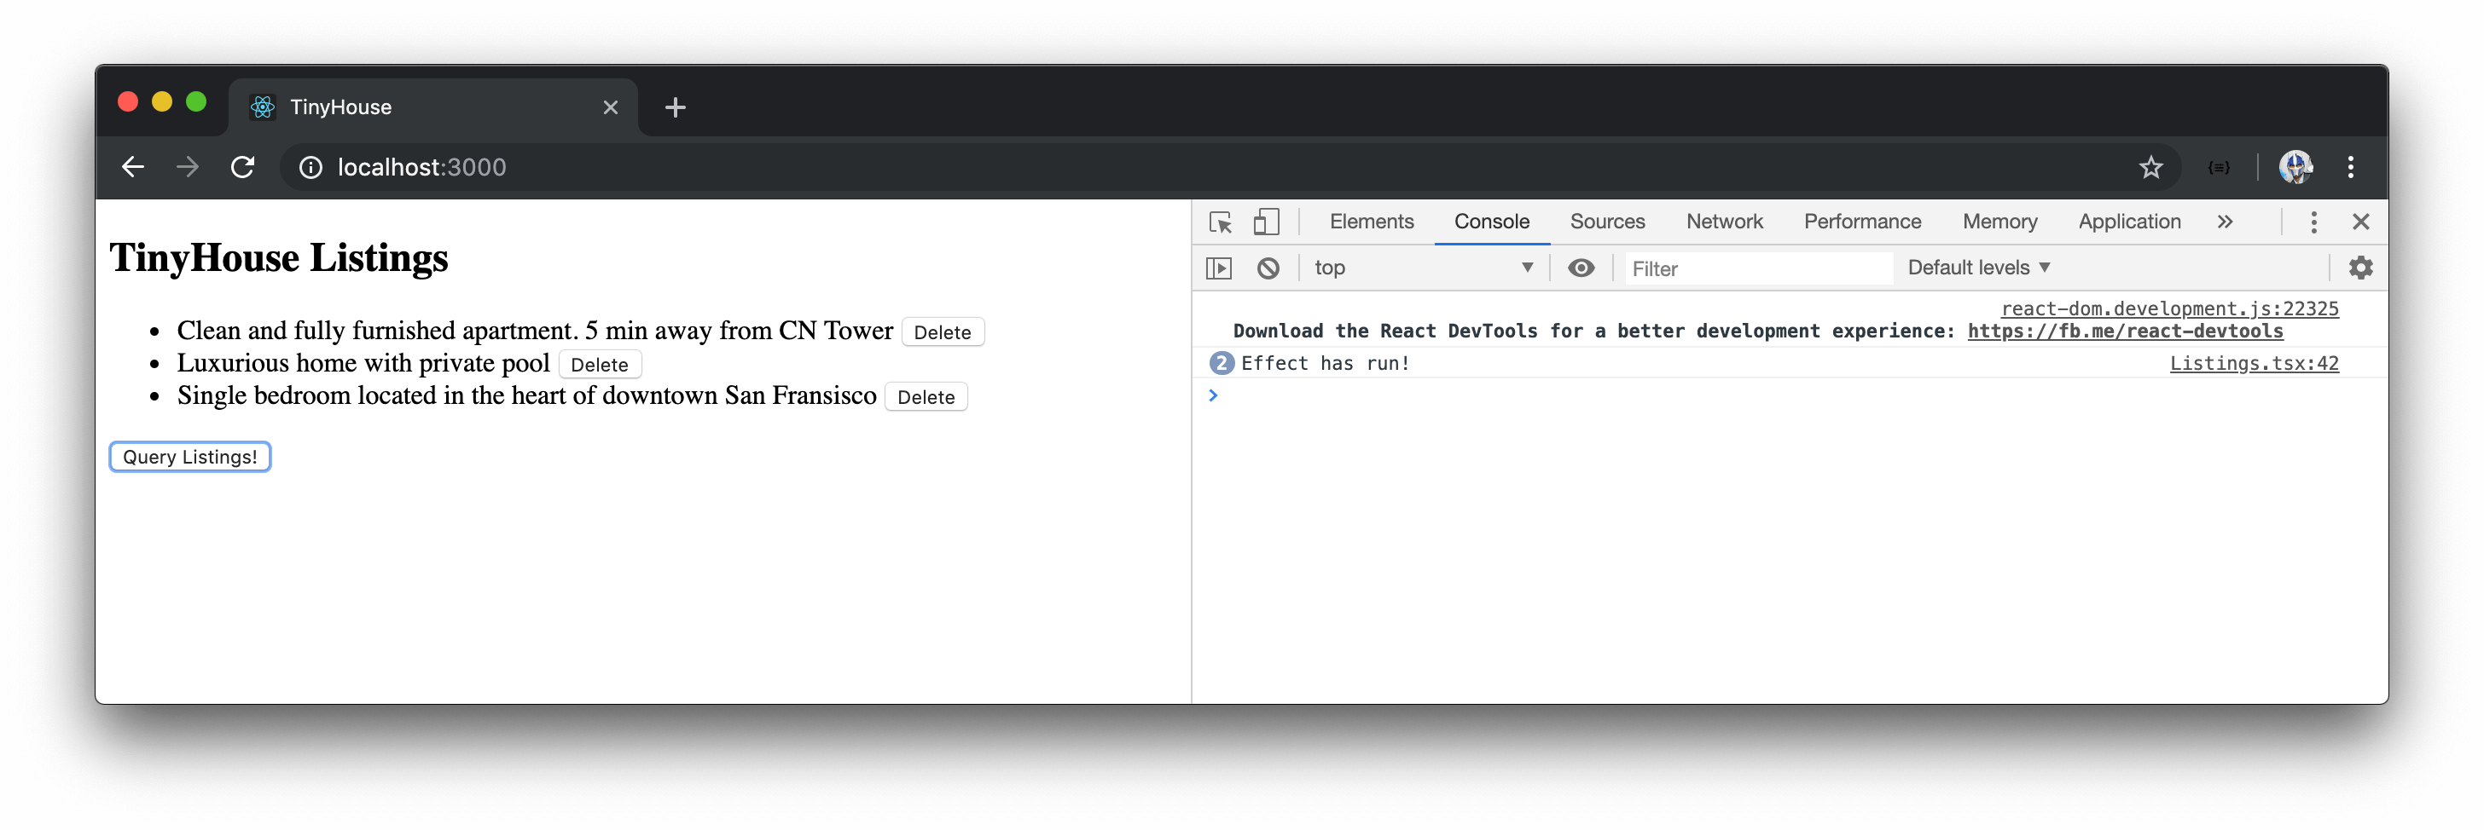The height and width of the screenshot is (830, 2484).
Task: Delete the Luxurious home with private pool listing
Action: click(599, 365)
